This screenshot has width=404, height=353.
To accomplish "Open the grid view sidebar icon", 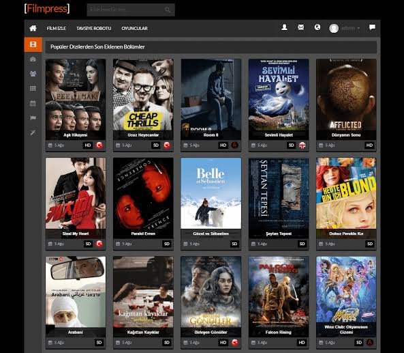I will tap(33, 89).
